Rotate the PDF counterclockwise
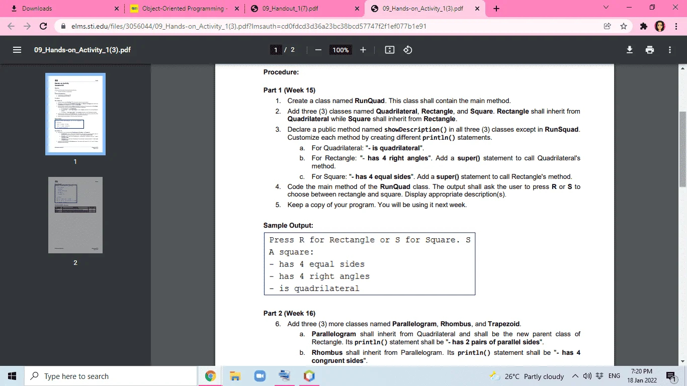687x386 pixels. click(408, 50)
